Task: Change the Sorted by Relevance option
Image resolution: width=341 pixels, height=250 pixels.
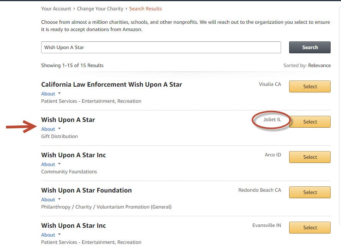Action: tap(319, 66)
